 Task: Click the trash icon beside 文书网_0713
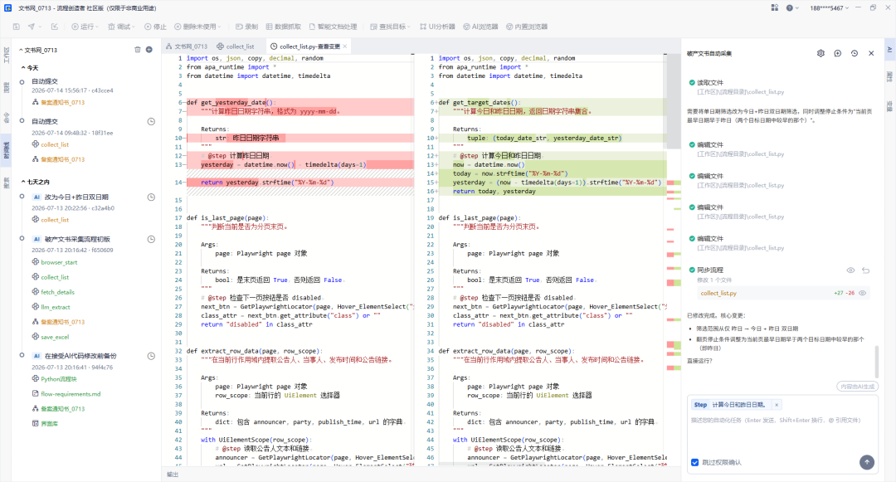click(x=137, y=50)
